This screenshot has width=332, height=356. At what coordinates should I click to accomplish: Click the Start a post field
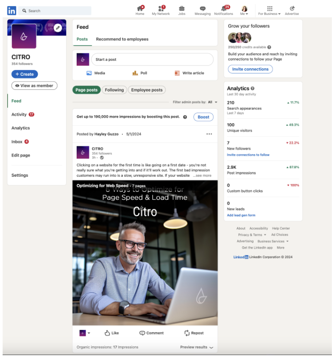pos(152,59)
